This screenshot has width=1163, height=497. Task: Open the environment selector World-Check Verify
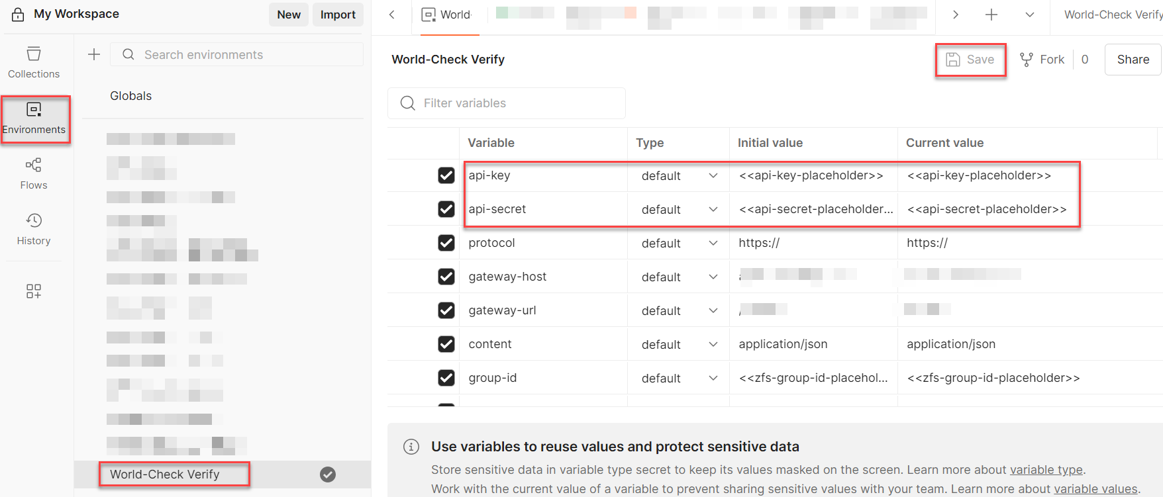coord(1113,15)
